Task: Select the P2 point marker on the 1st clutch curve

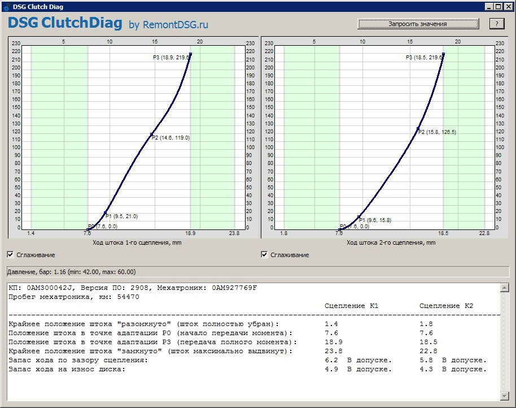Action: [x=151, y=134]
